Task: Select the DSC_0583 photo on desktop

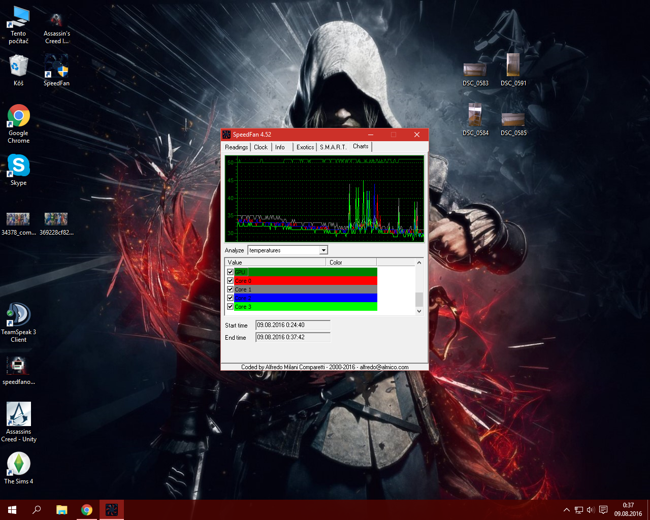Action: [x=475, y=75]
